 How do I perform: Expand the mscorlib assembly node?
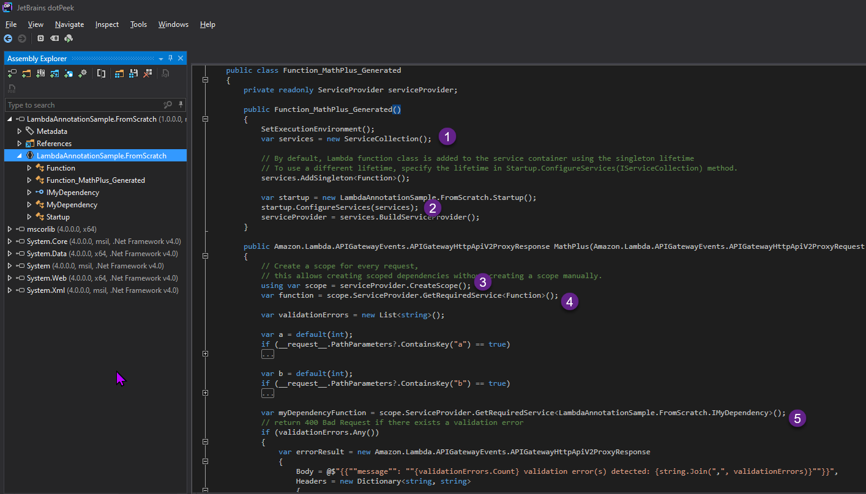pyautogui.click(x=9, y=229)
